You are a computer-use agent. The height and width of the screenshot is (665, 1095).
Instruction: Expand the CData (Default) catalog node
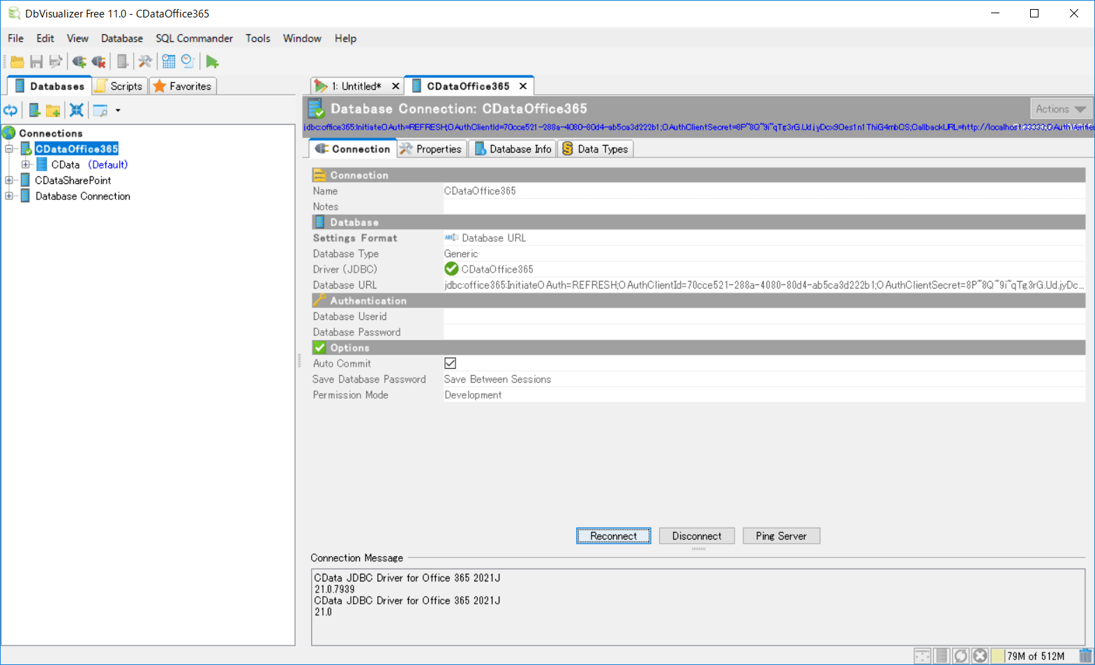25,165
